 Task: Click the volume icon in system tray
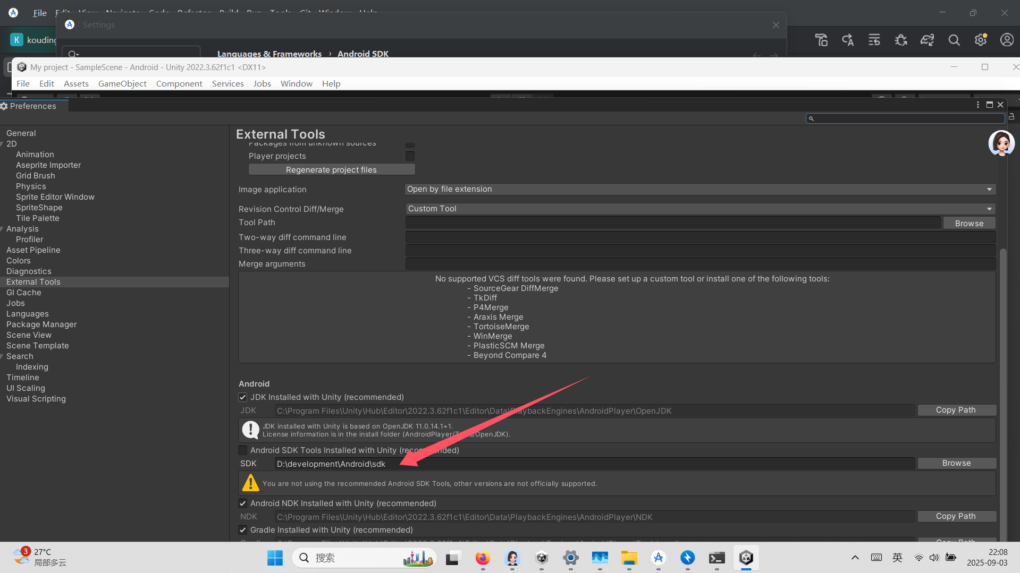[x=934, y=558]
